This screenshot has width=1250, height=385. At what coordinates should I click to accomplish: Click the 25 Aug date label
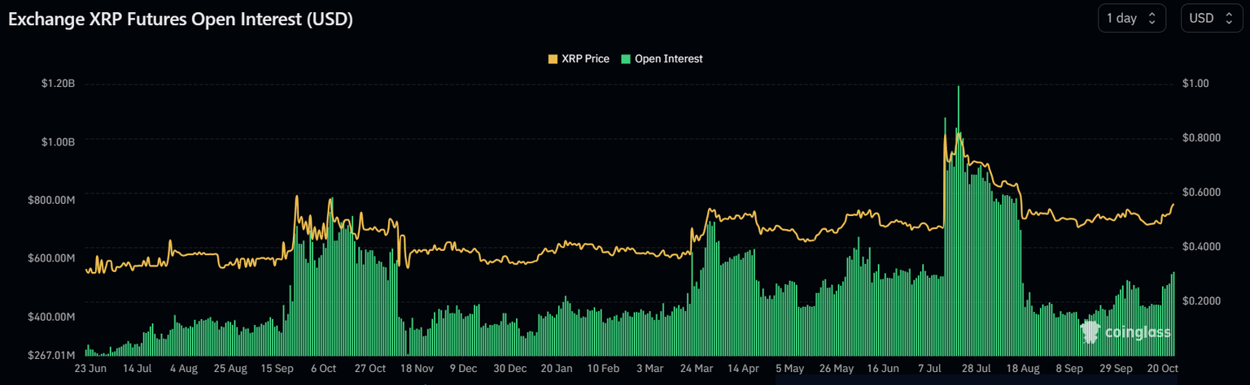230,369
